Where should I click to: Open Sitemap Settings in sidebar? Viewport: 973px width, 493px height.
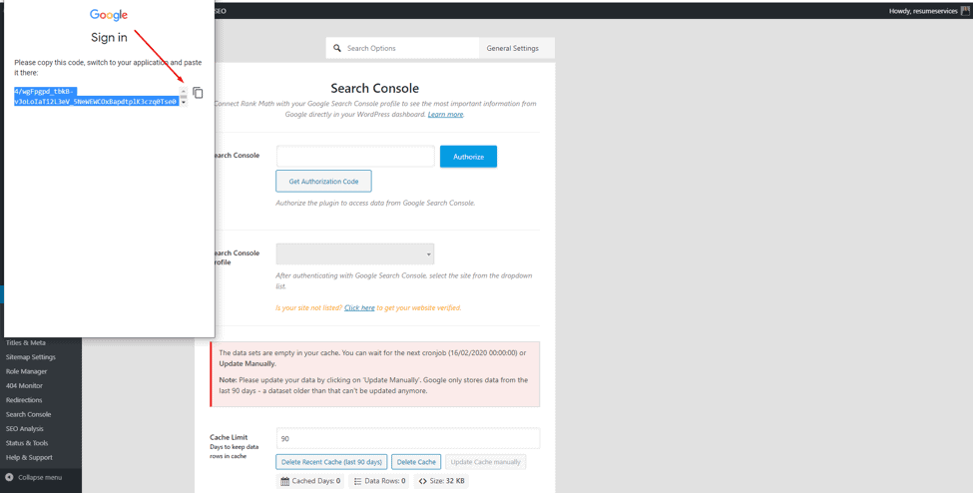tap(30, 357)
